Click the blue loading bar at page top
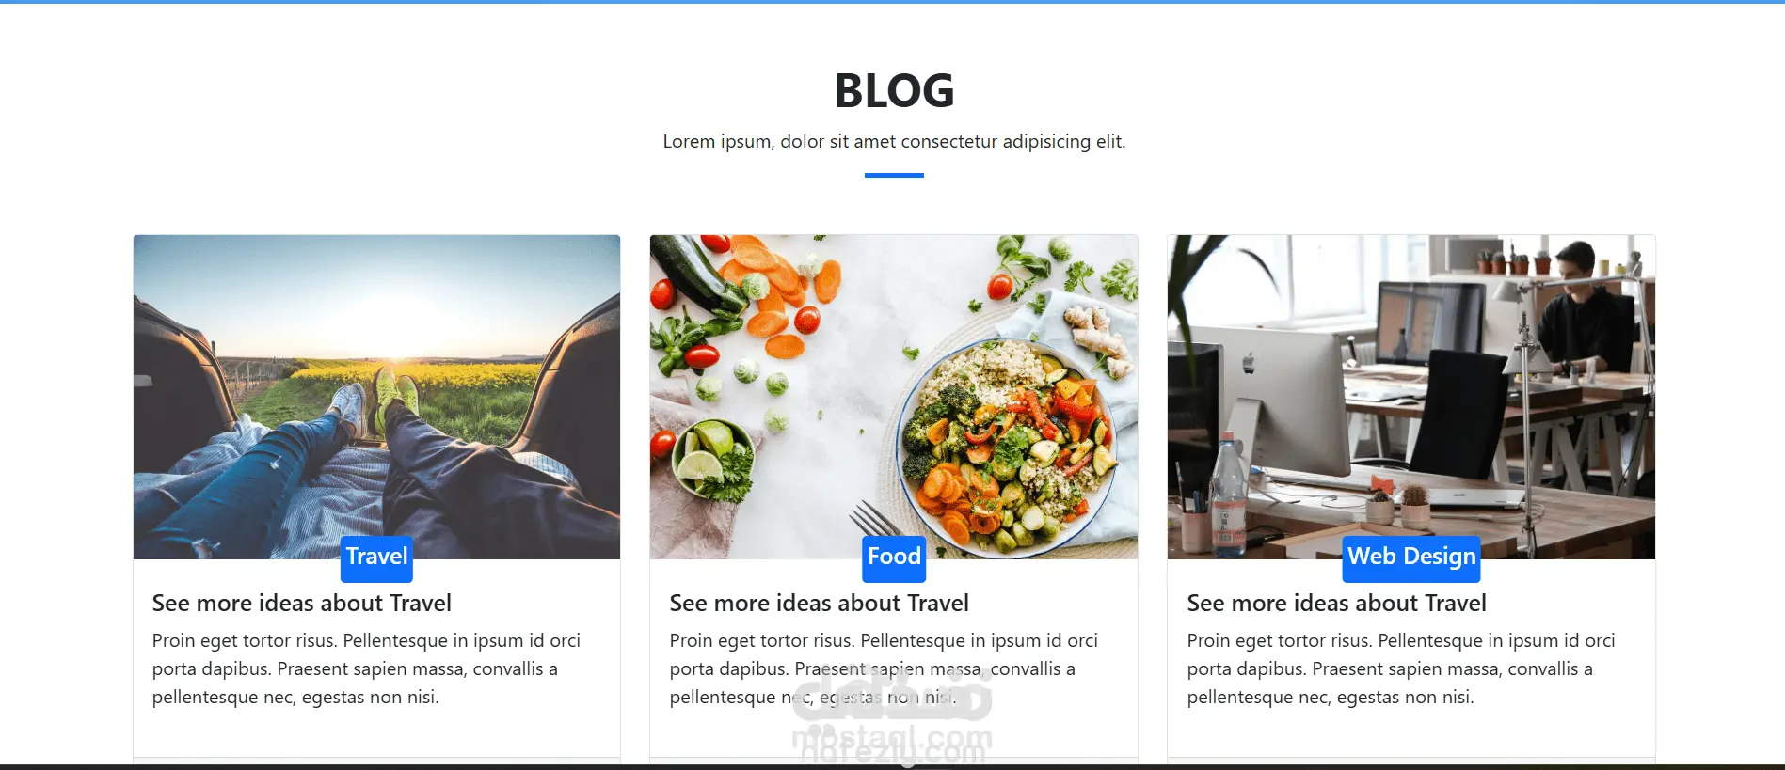The width and height of the screenshot is (1785, 770). pos(892,2)
